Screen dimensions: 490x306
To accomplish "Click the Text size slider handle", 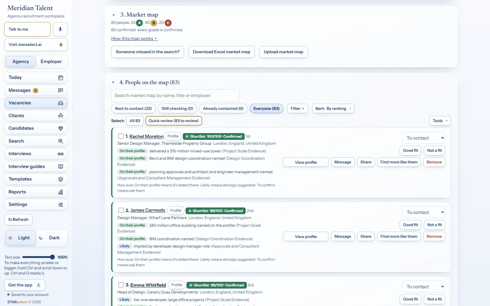I will pyautogui.click(x=52, y=257).
